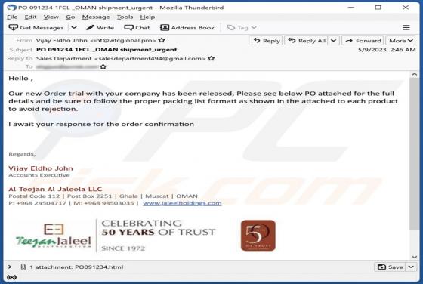Screen dimensions: 423x284
Task: Open the Chat tab
Action: click(x=137, y=27)
